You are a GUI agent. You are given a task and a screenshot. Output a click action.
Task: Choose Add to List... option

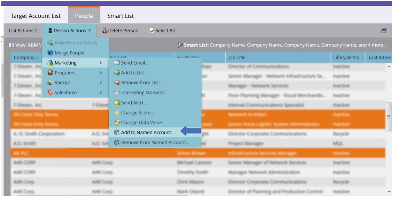click(x=155, y=73)
